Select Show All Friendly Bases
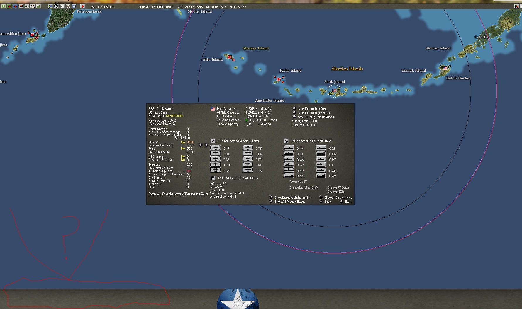 287,202
